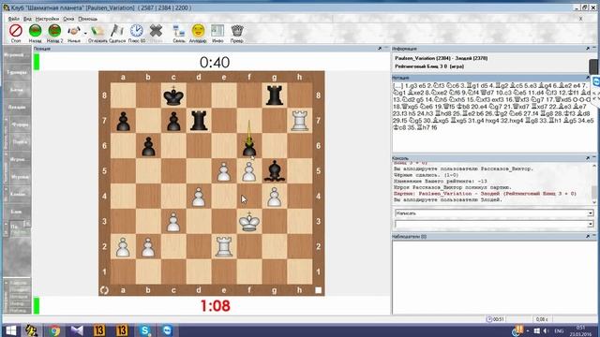
Task: Open the Файл menu
Action: click(x=13, y=19)
